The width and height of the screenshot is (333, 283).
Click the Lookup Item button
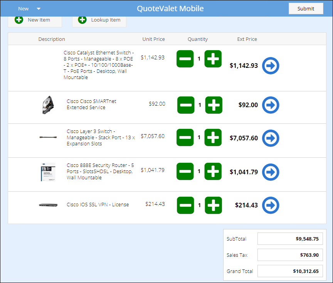coord(99,20)
